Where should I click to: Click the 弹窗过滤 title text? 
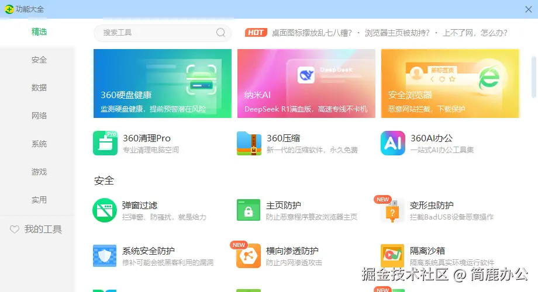[x=140, y=206]
